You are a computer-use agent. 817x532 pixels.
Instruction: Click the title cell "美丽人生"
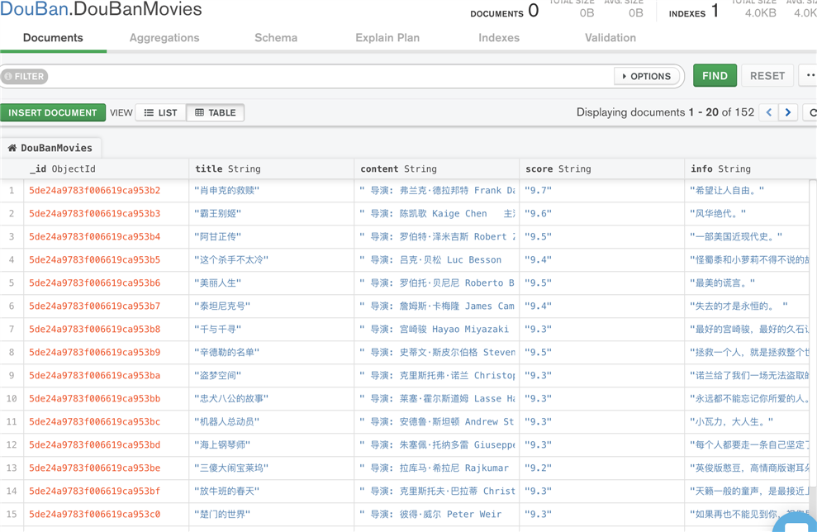(x=271, y=283)
